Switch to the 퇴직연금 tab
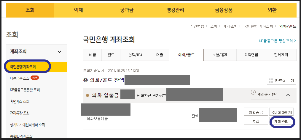This screenshot has height=140, width=301. coord(251,55)
